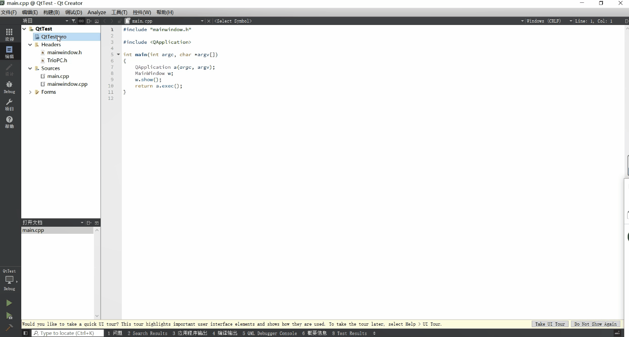This screenshot has height=337, width=629.
Task: Click open documents list scrollbar down arrow
Action: pos(97,316)
